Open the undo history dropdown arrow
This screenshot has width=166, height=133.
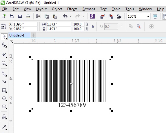(71, 17)
